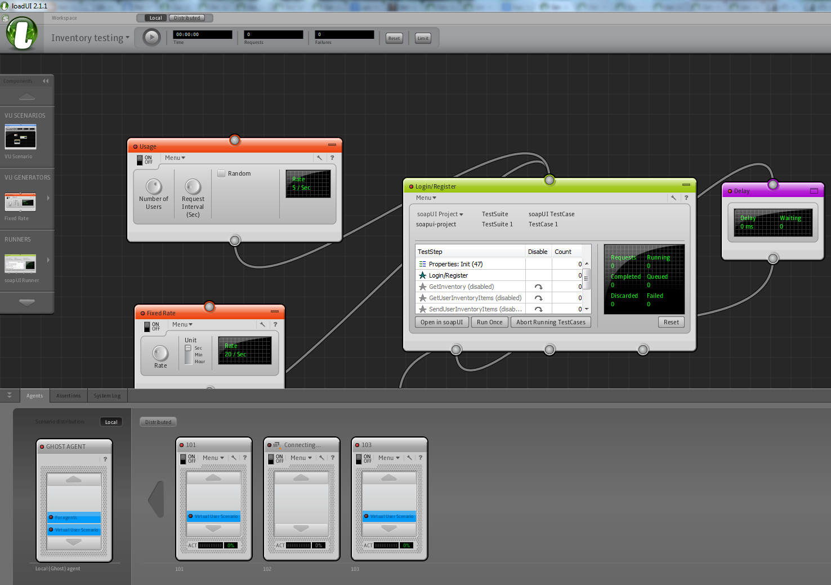
Task: Enable the Random checkbox in Usage
Action: tap(221, 173)
